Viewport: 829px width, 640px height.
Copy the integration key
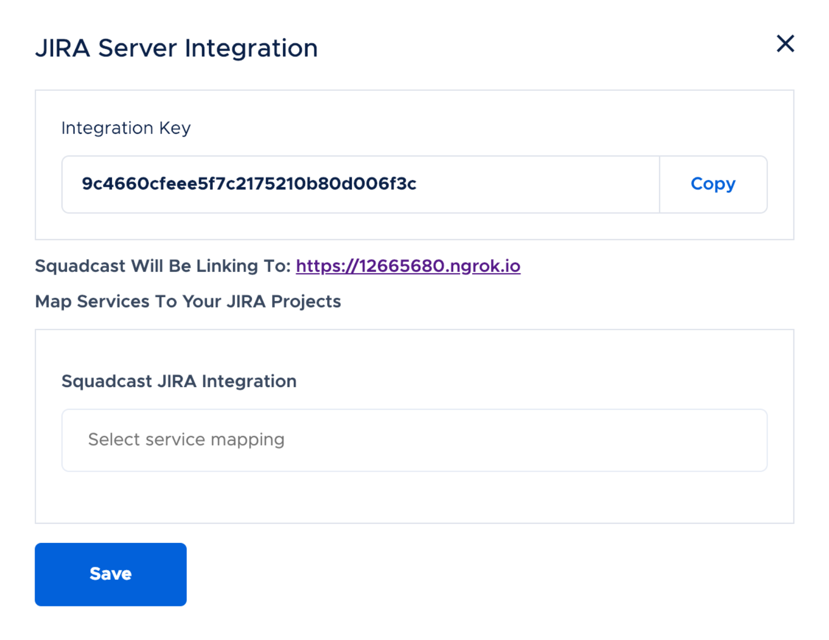[x=713, y=184]
